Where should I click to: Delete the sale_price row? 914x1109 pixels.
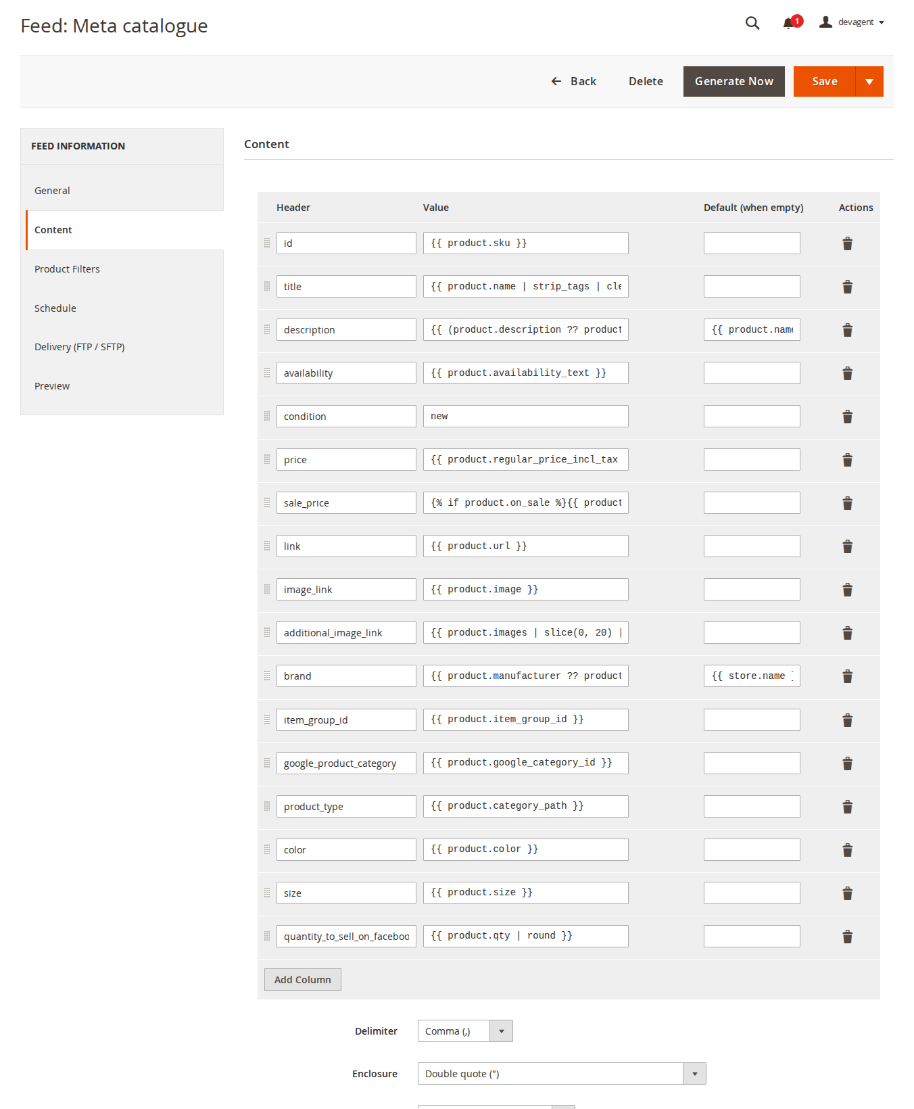coord(847,503)
